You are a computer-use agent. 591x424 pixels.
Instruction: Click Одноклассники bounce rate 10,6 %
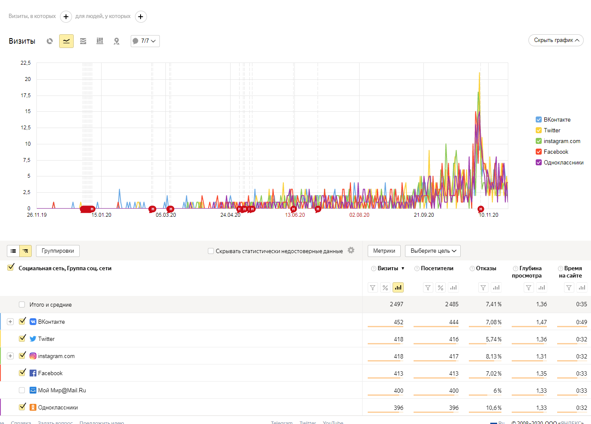click(494, 408)
